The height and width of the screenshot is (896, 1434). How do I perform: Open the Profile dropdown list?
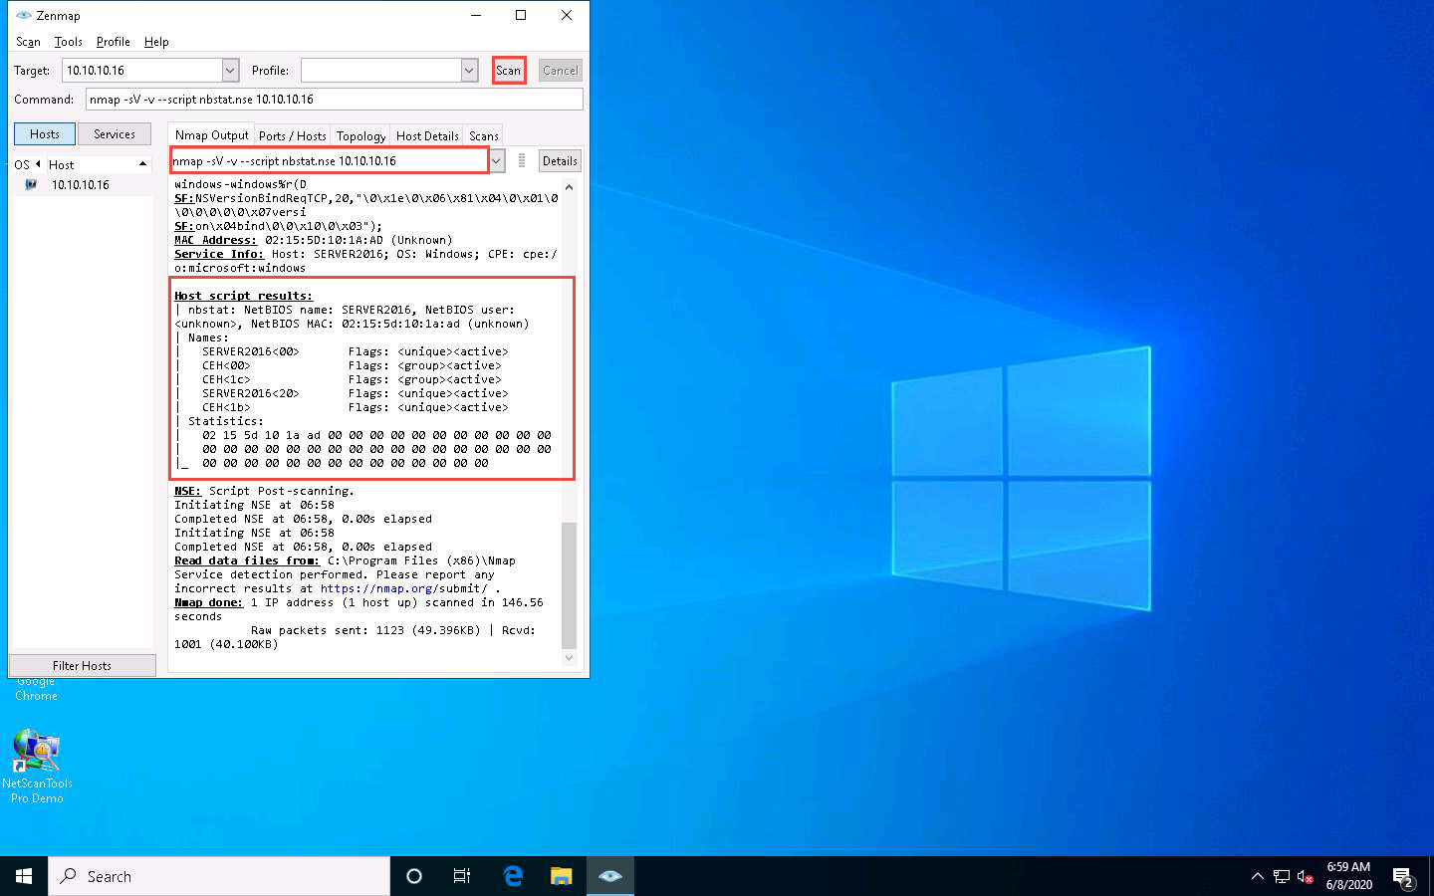[x=470, y=71]
